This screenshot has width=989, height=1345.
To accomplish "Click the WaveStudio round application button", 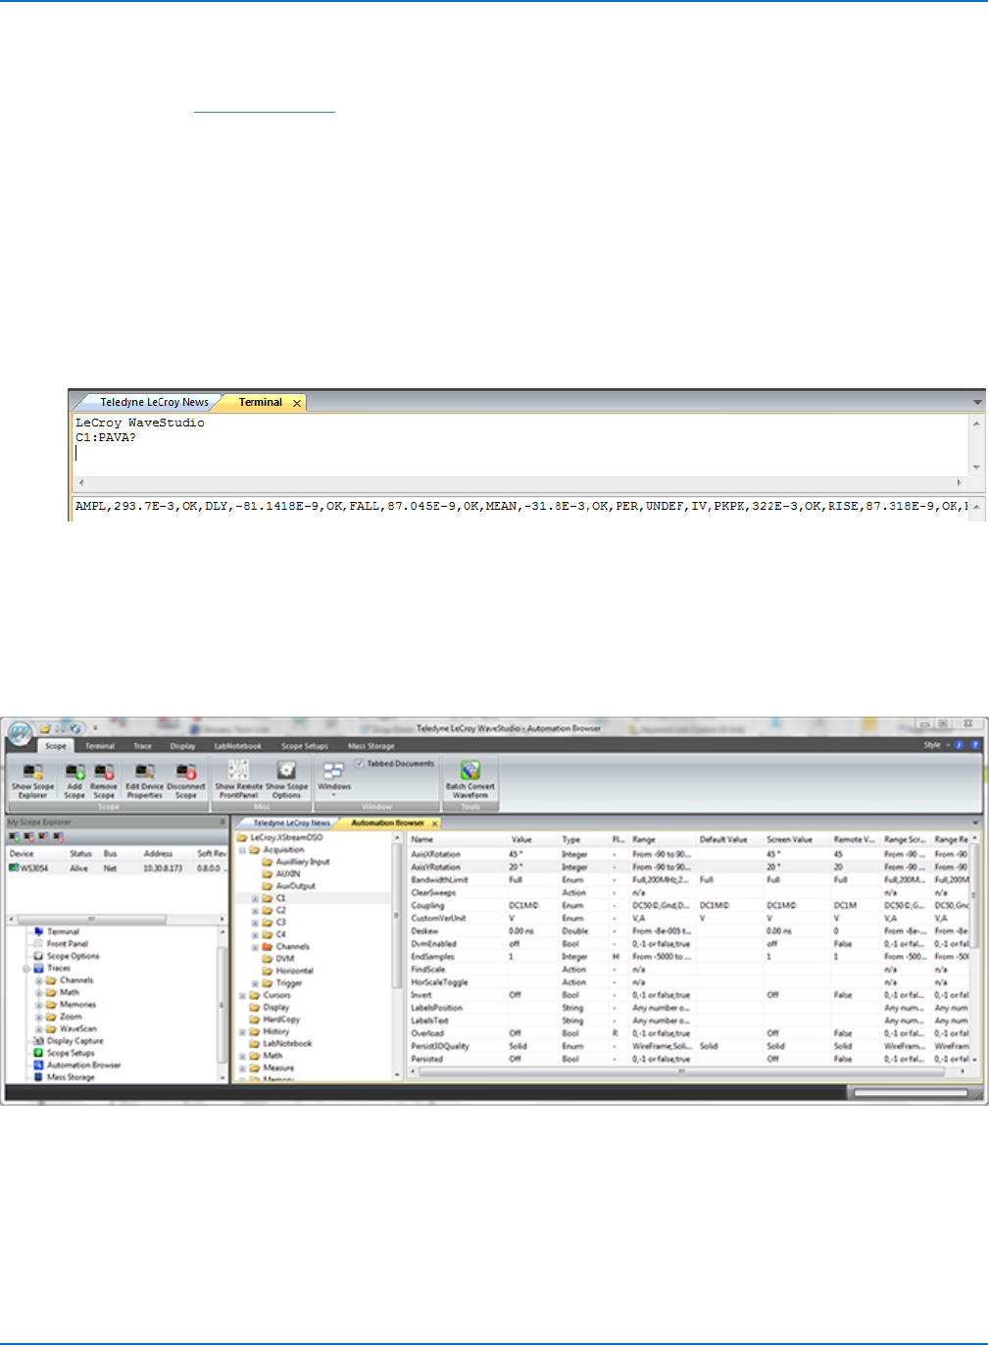I will point(19,733).
